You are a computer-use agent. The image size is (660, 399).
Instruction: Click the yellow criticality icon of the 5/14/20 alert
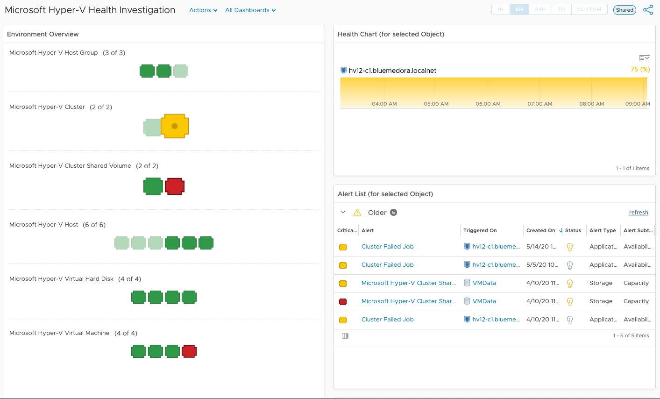pyautogui.click(x=343, y=247)
